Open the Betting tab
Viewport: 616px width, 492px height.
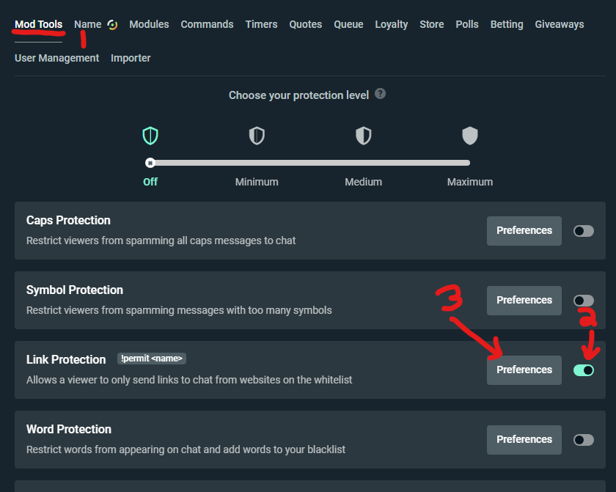pyautogui.click(x=507, y=24)
